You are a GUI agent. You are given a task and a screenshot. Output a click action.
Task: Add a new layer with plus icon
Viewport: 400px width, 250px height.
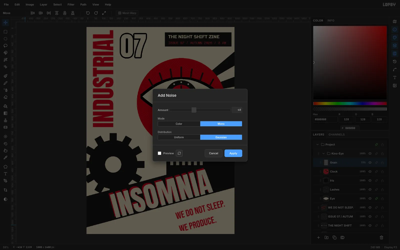(x=318, y=237)
